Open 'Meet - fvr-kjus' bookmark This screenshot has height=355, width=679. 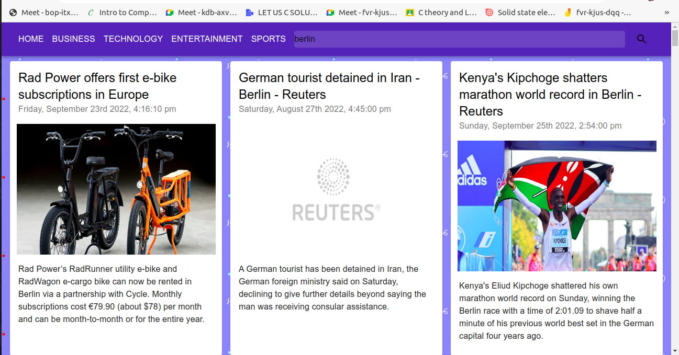pos(362,13)
